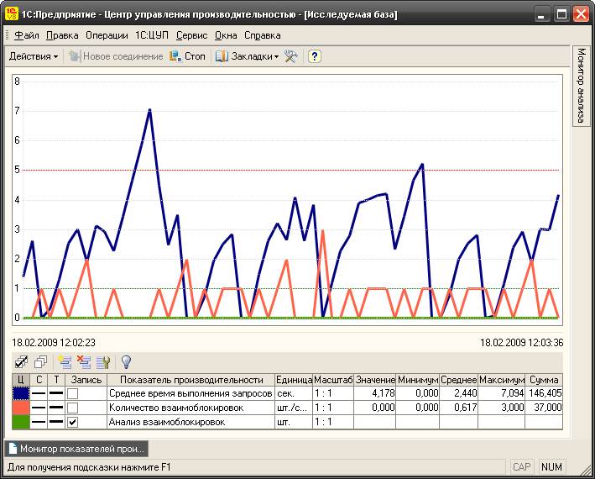The image size is (595, 479).
Task: Toggle Запись checkbox for Количество взаимоблокировок
Action: [72, 408]
